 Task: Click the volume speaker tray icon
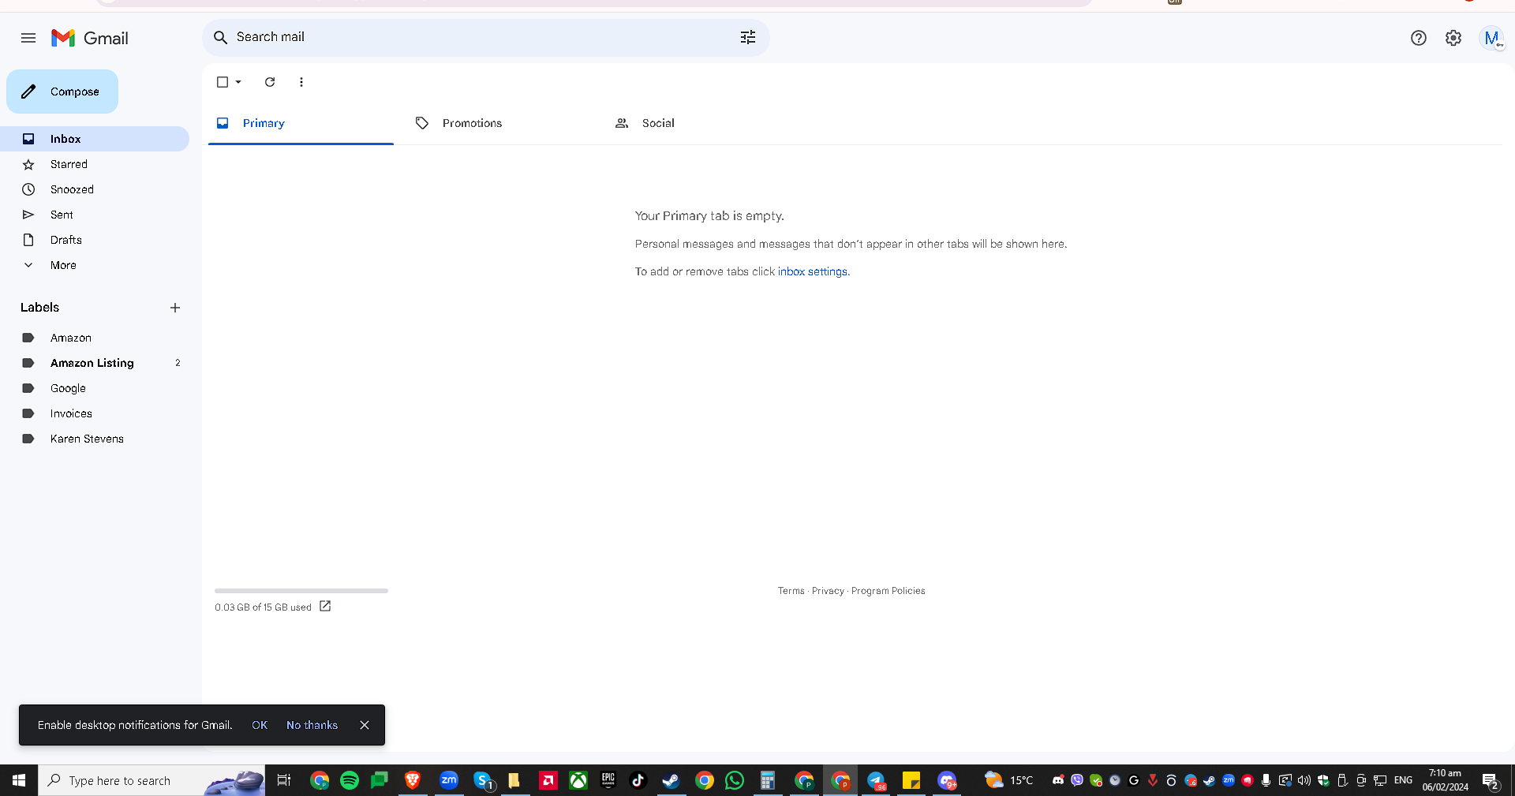(1304, 780)
